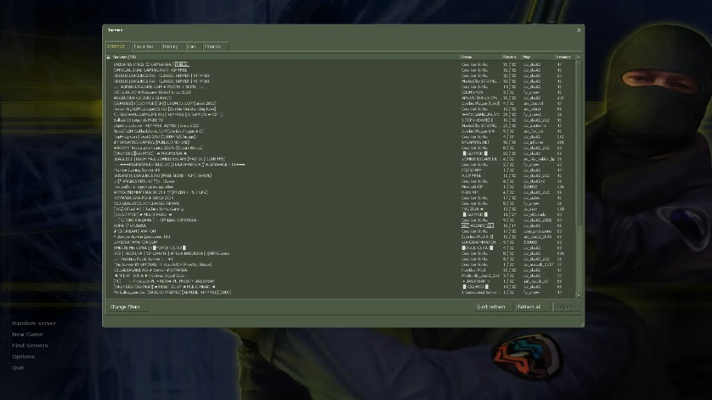Click the ZOMBIE ESCAPE DE... game cell
Viewport: 712px width, 400px height.
pyautogui.click(x=480, y=159)
